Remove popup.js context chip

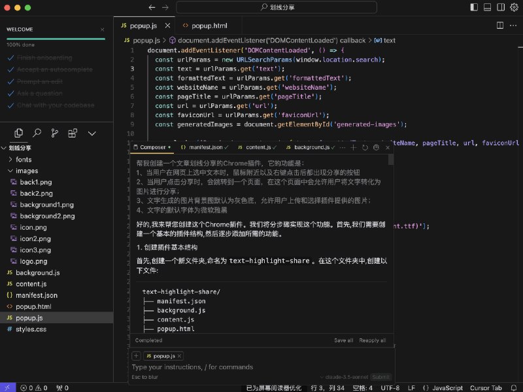click(179, 356)
